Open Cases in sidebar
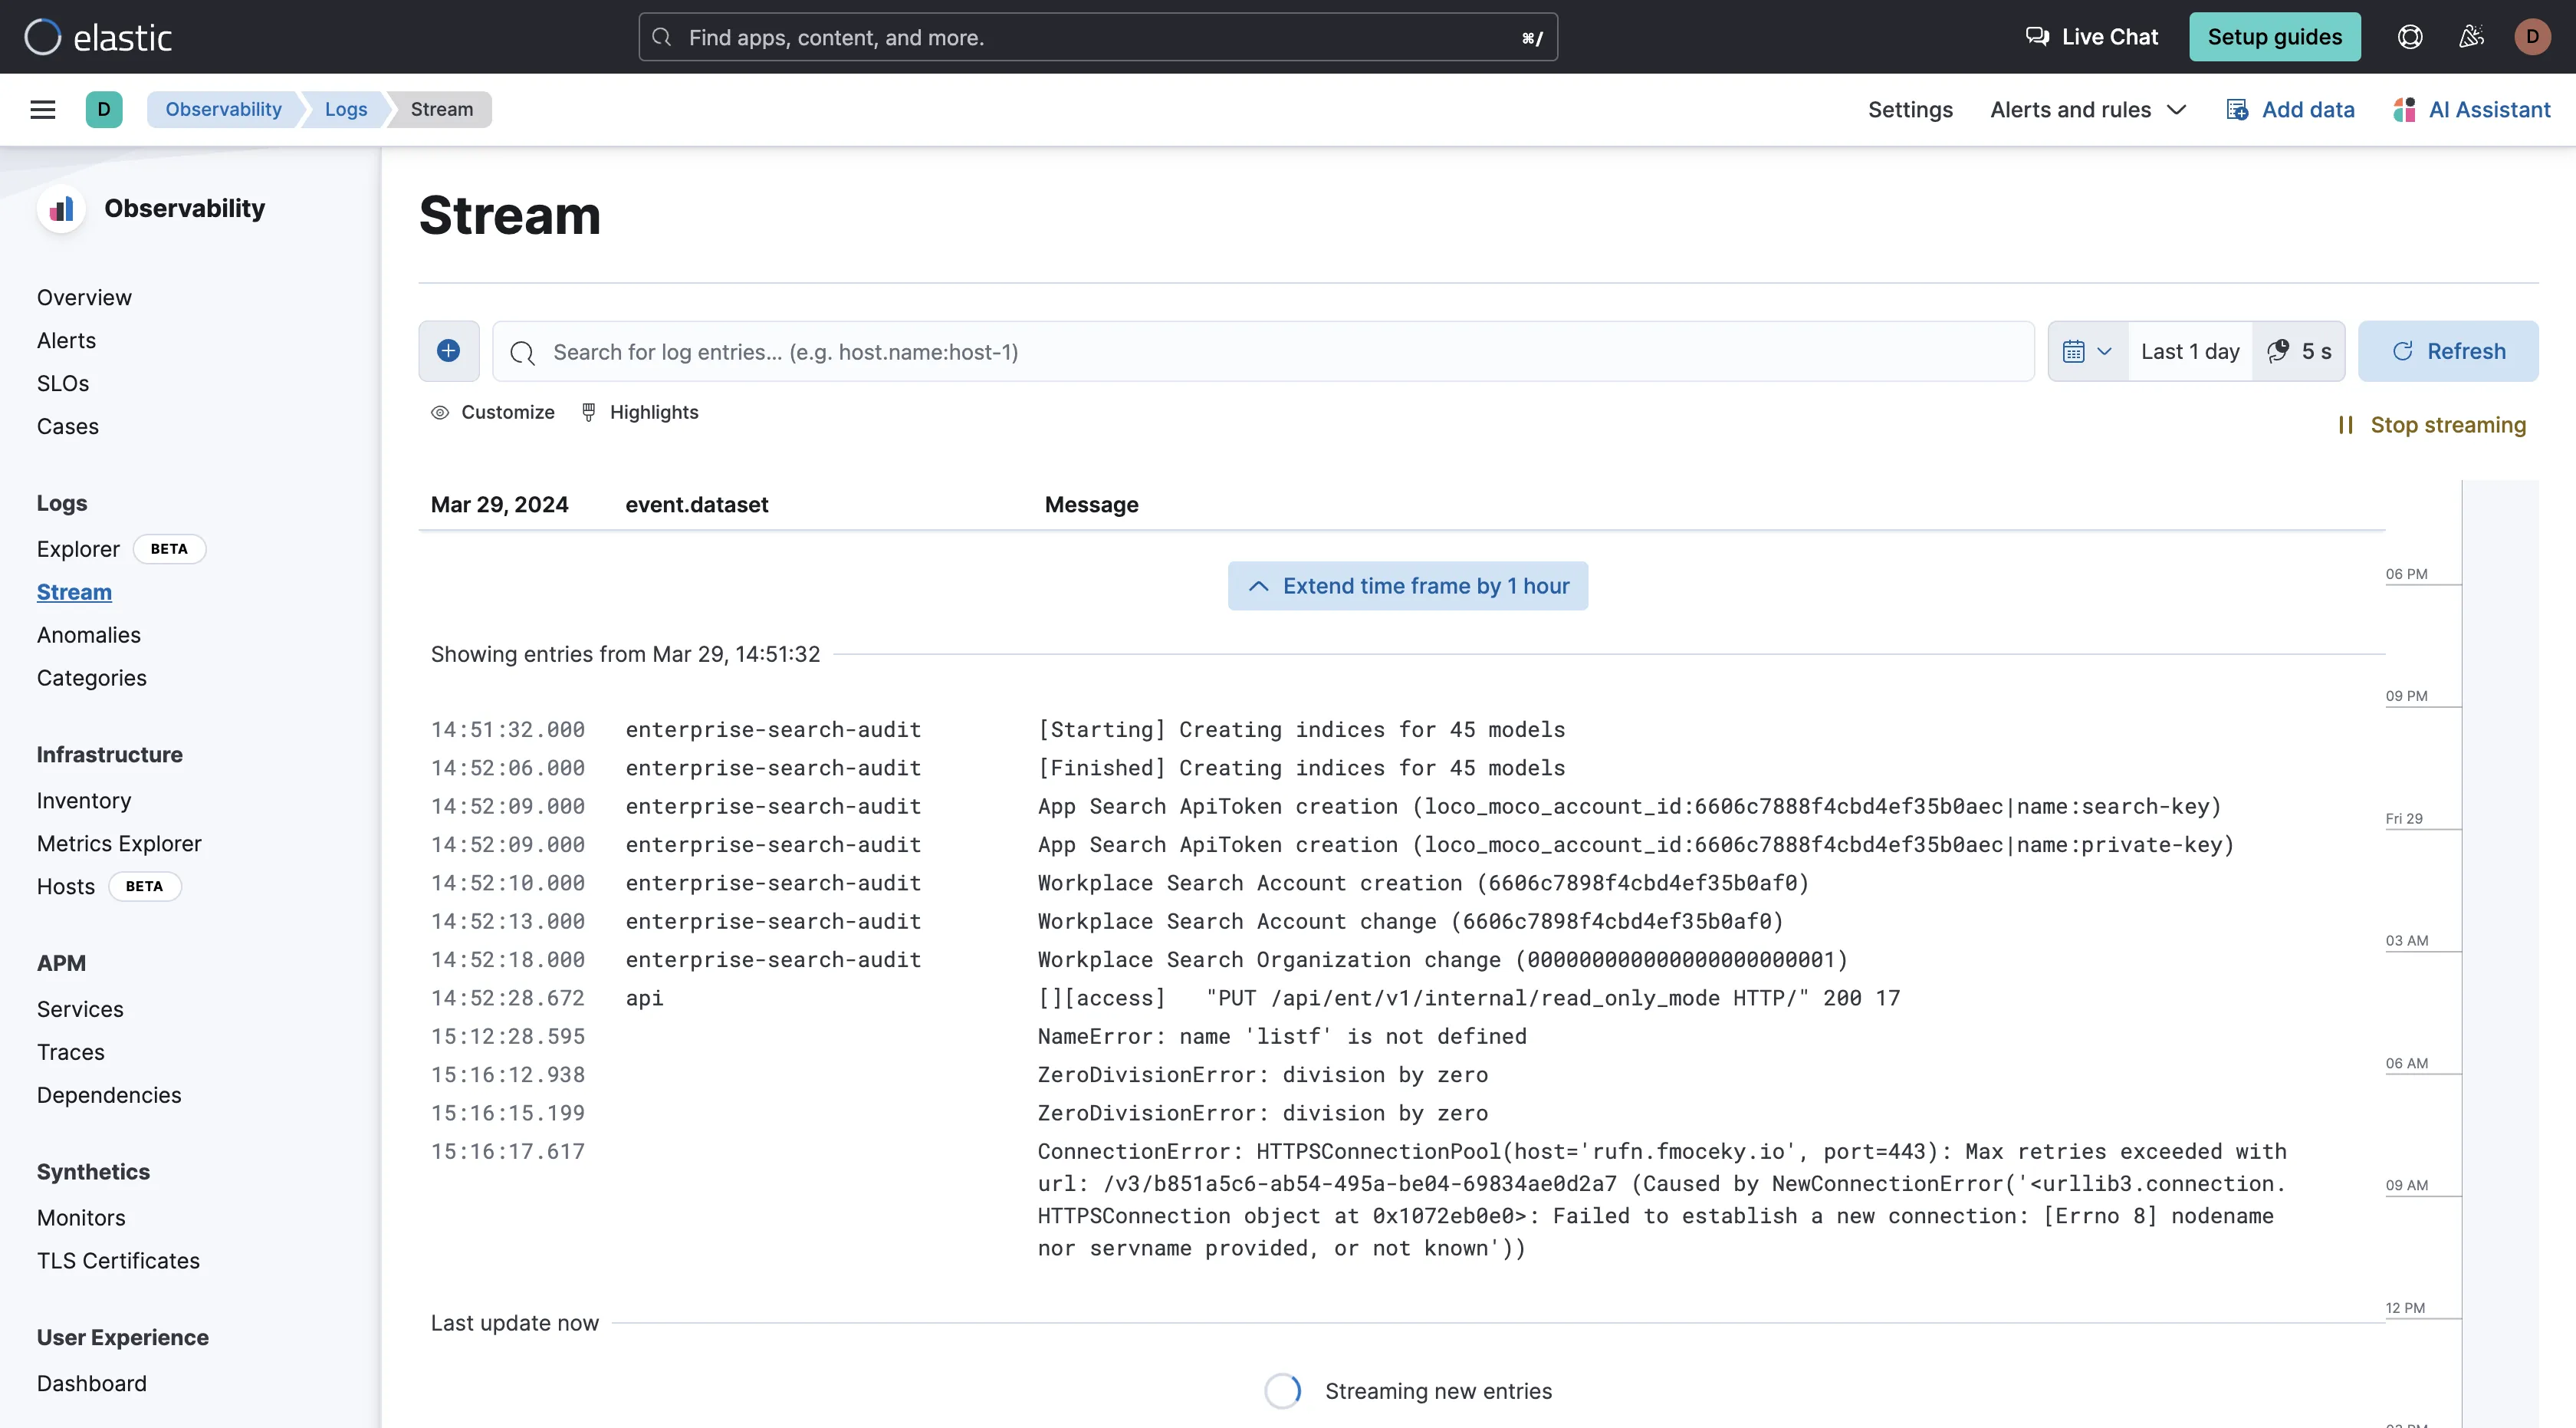The image size is (2576, 1428). click(x=68, y=426)
